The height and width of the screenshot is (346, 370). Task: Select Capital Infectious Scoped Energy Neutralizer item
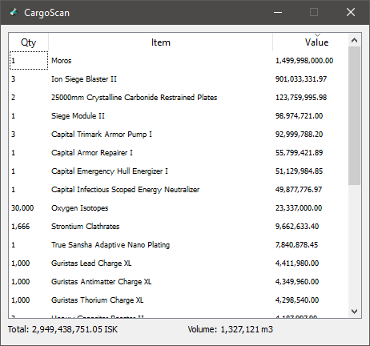click(125, 190)
